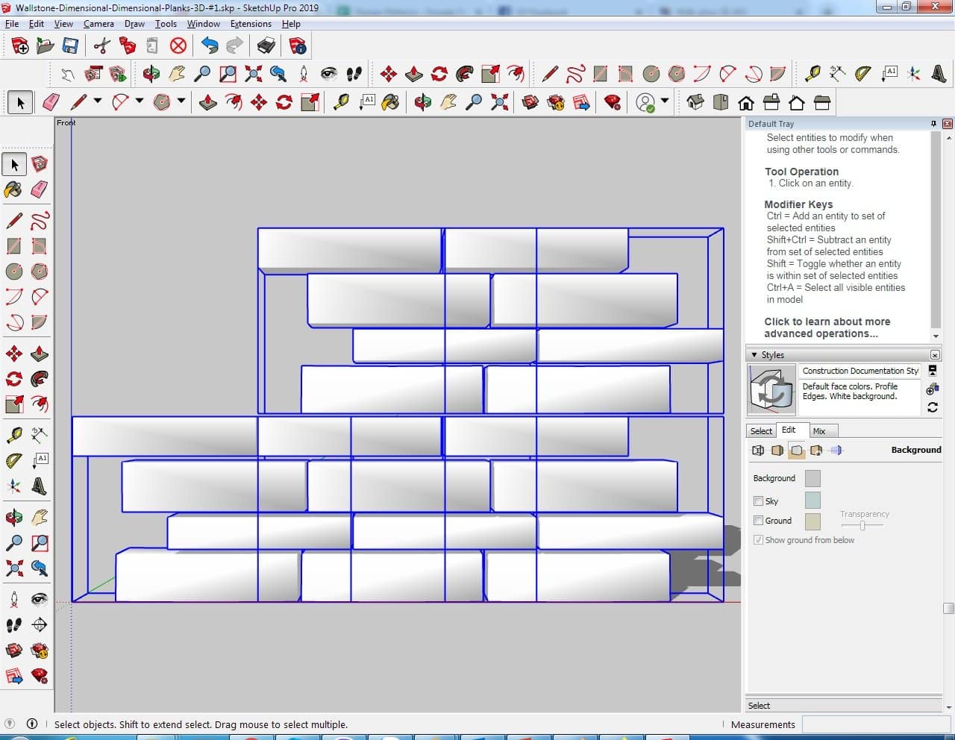Viewport: 955px width, 740px height.
Task: Switch to the Mix tab
Action: pos(819,431)
